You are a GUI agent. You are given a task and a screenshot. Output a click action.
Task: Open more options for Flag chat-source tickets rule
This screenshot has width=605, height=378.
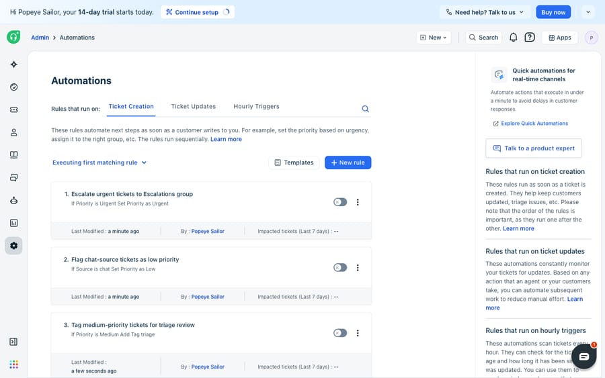[x=358, y=268]
